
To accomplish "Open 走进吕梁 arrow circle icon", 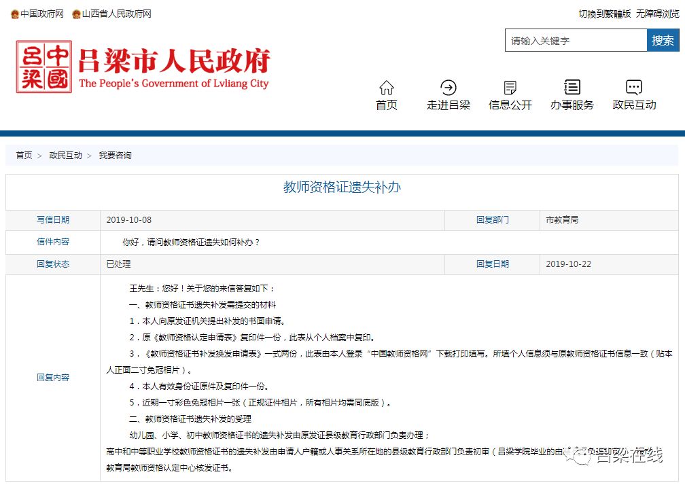I will [449, 88].
